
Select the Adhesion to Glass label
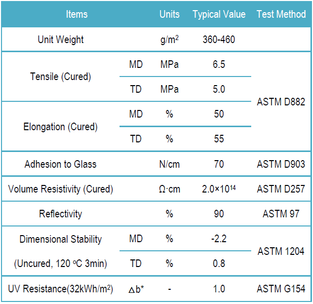tap(60, 164)
